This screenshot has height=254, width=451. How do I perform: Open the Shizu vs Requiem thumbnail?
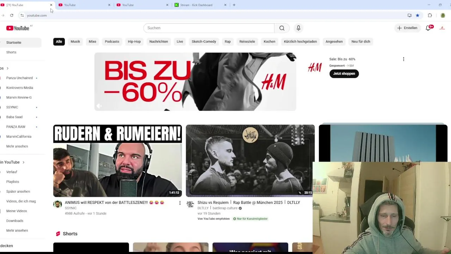click(250, 161)
